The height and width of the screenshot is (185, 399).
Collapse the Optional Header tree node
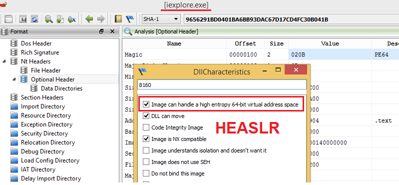click(x=14, y=79)
